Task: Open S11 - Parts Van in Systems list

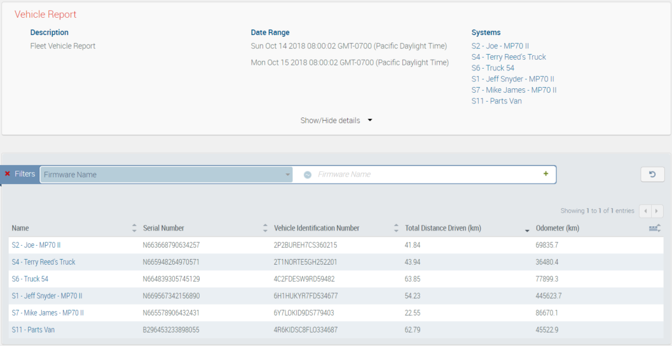Action: pos(496,101)
